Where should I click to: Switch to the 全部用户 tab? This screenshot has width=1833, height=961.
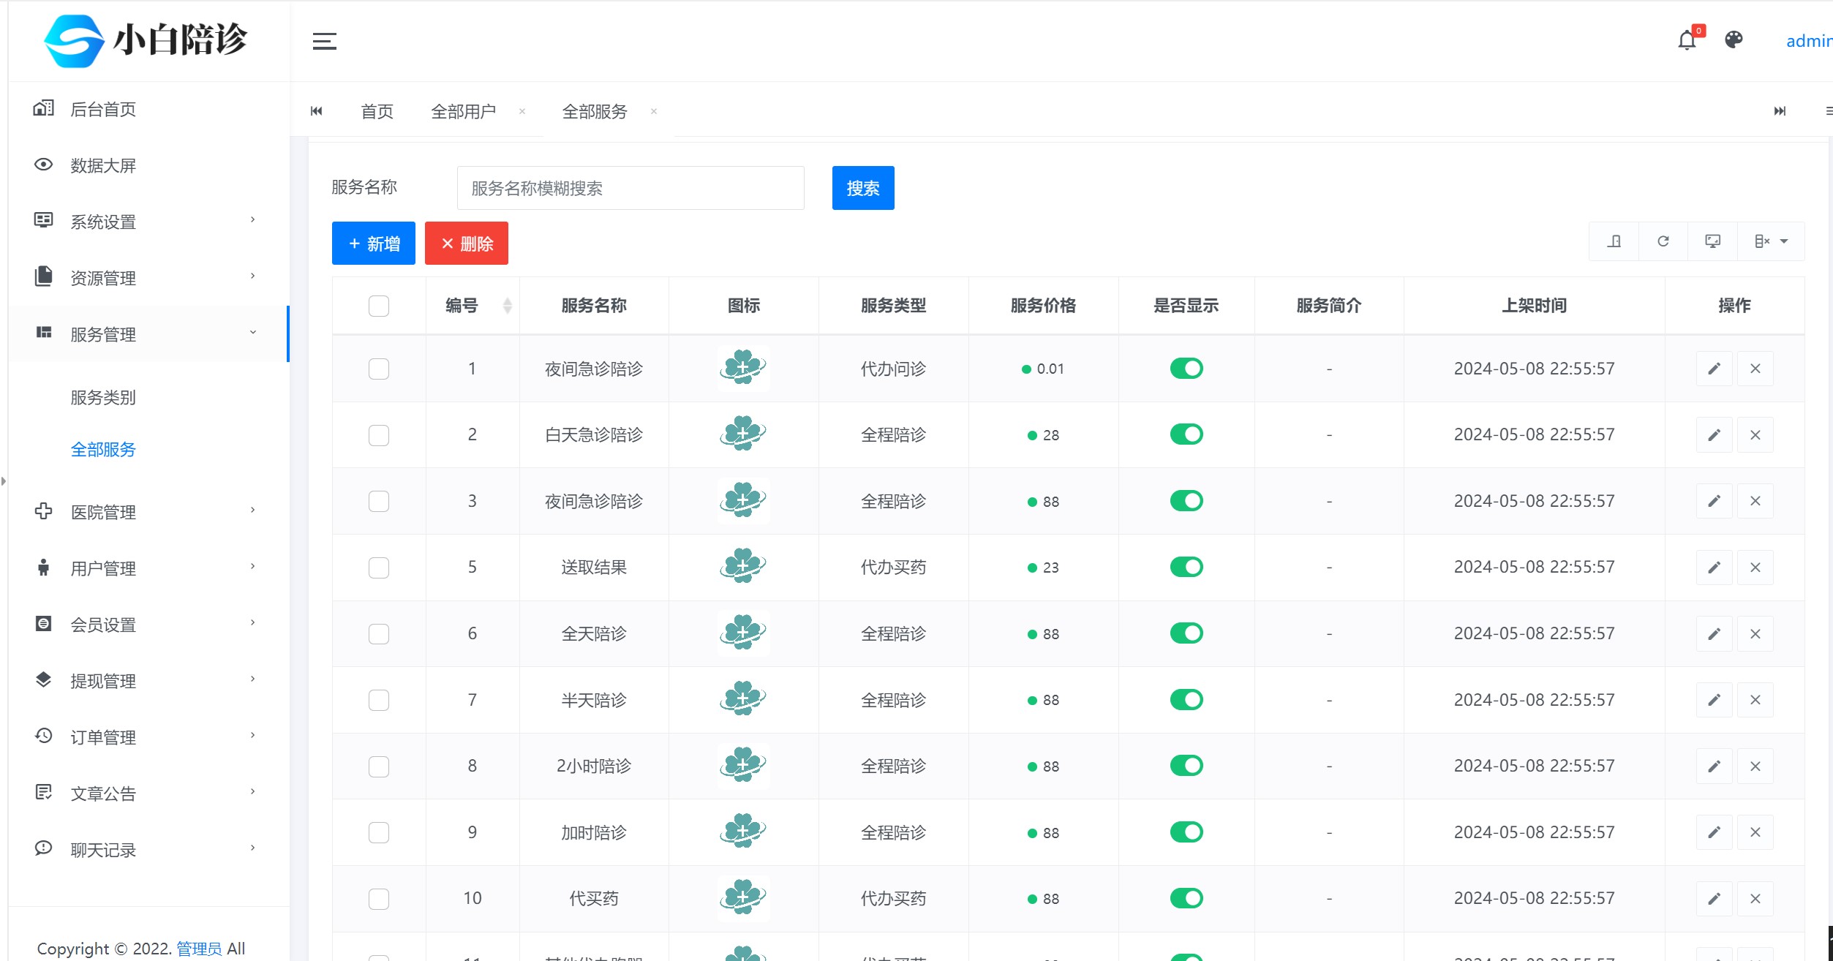[x=464, y=111]
